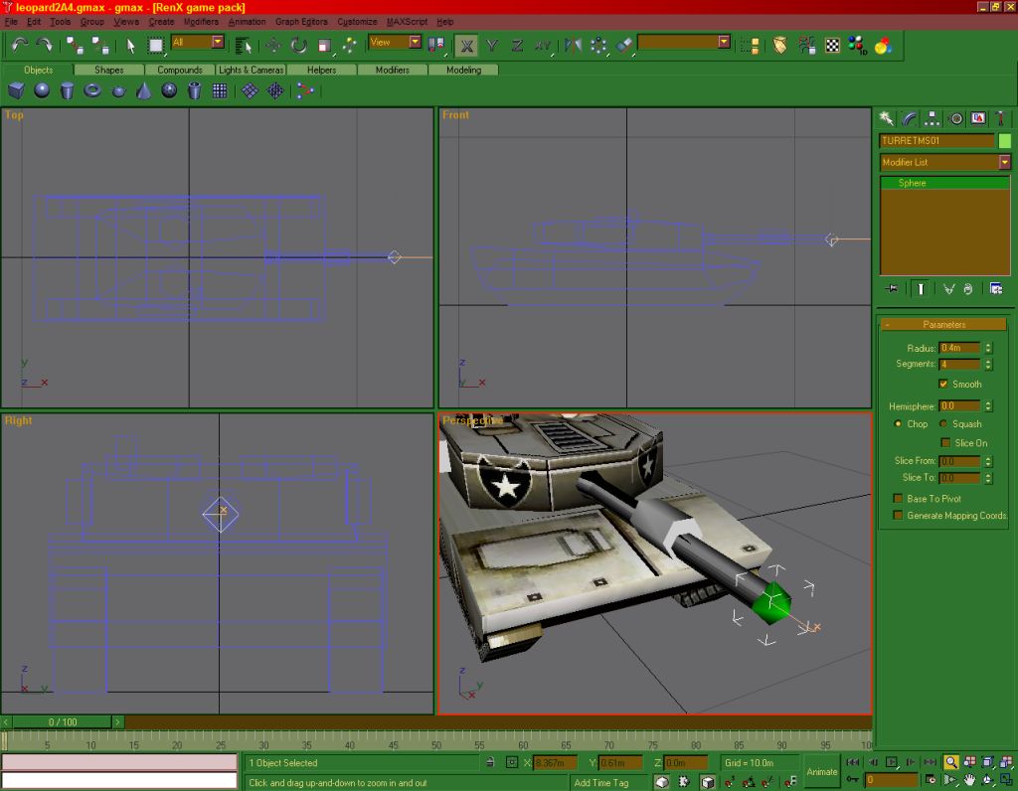1018x791 pixels.
Task: Create a Sphere from the Objects tab
Action: click(42, 90)
